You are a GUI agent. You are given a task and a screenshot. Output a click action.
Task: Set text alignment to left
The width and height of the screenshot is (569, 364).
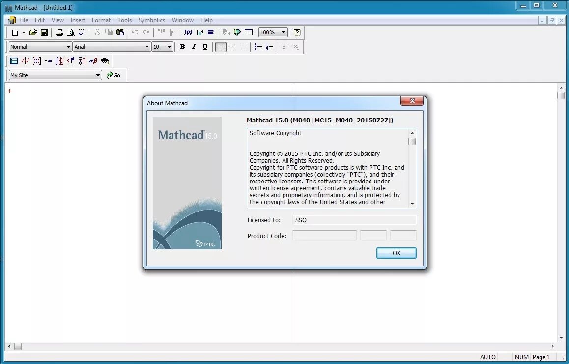[x=221, y=47]
